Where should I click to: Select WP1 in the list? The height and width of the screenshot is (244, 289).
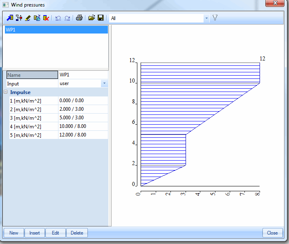click(x=56, y=30)
